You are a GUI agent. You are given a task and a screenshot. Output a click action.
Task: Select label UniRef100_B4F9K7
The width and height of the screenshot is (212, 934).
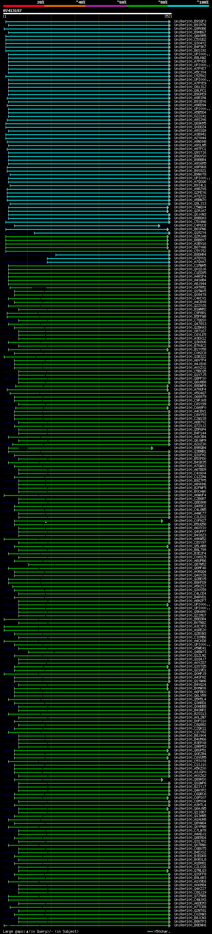(190, 47)
